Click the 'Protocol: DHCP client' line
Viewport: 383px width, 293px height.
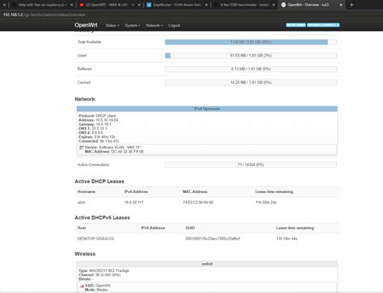(97, 115)
